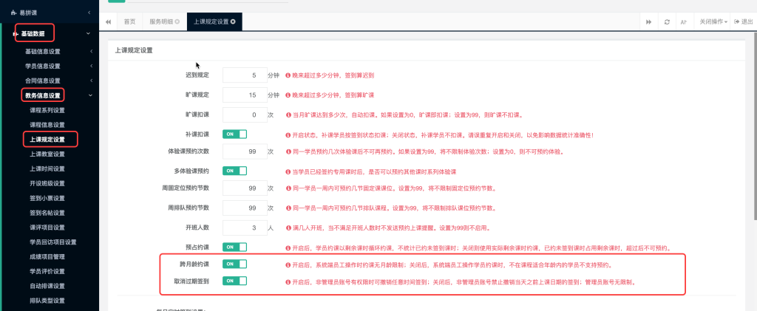The image size is (757, 311).
Task: Click the 体验课预约次数 input field
Action: pyautogui.click(x=245, y=151)
